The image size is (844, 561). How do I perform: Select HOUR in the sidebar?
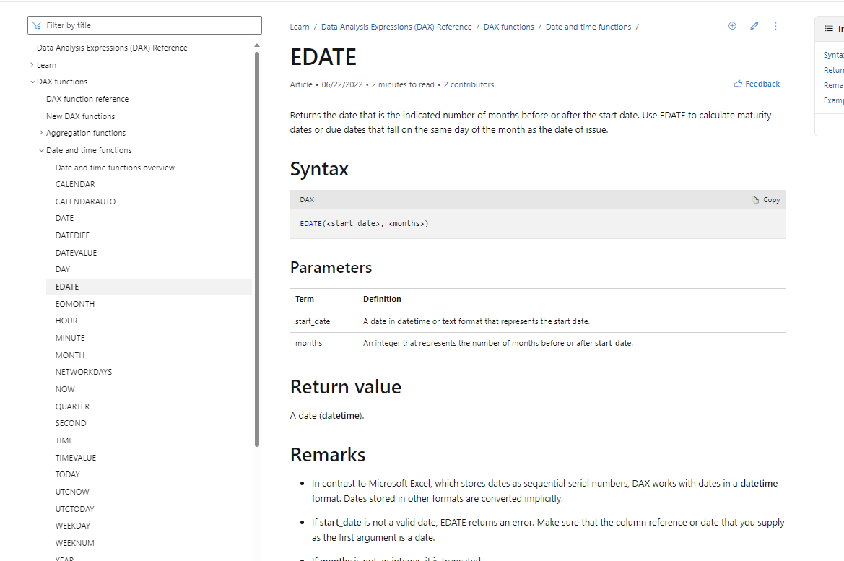click(x=66, y=321)
